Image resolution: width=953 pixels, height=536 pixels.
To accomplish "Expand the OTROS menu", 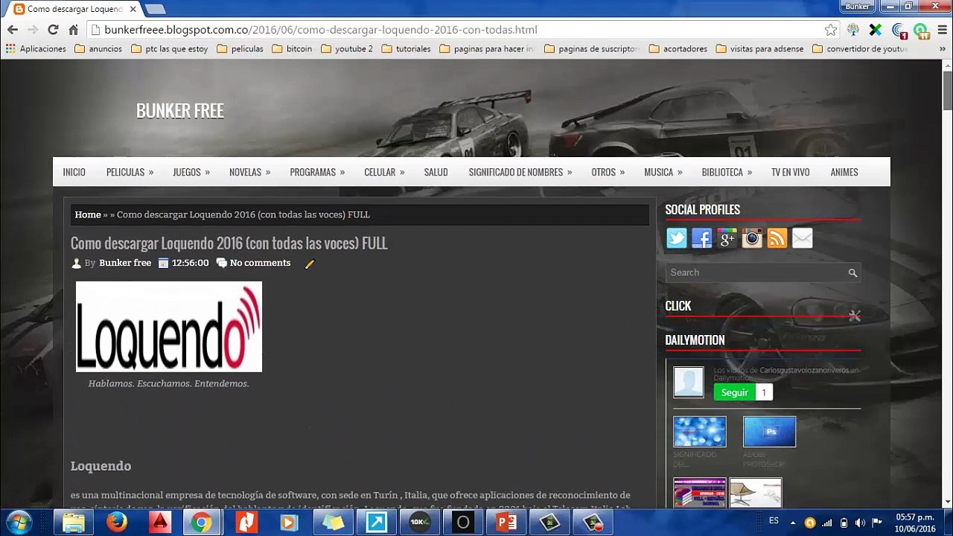I will [608, 172].
